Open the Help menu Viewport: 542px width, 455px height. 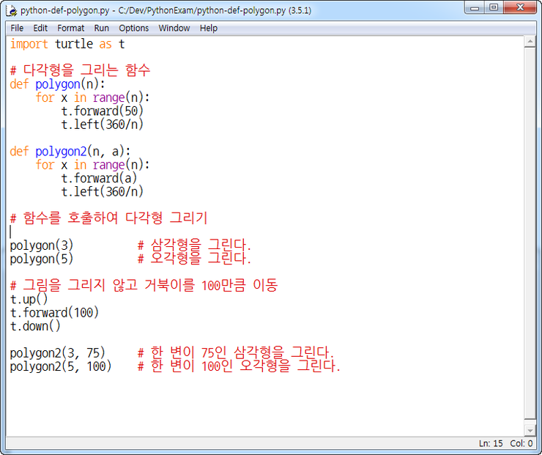209,28
